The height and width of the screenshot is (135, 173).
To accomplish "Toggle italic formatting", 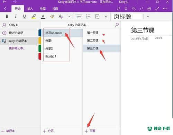I will coord(16,17).
